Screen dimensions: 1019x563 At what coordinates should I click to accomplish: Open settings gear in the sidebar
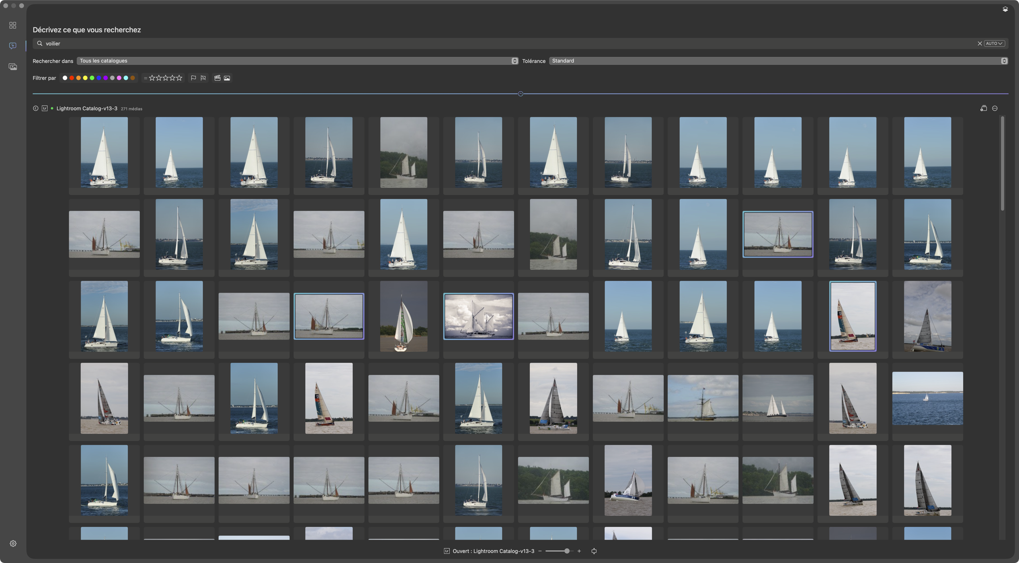13,544
